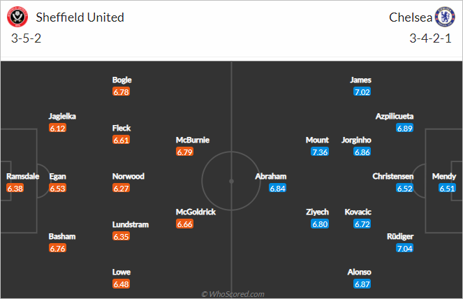The width and height of the screenshot is (463, 299).
Task: Select player name Christensen
Action: pos(393,176)
